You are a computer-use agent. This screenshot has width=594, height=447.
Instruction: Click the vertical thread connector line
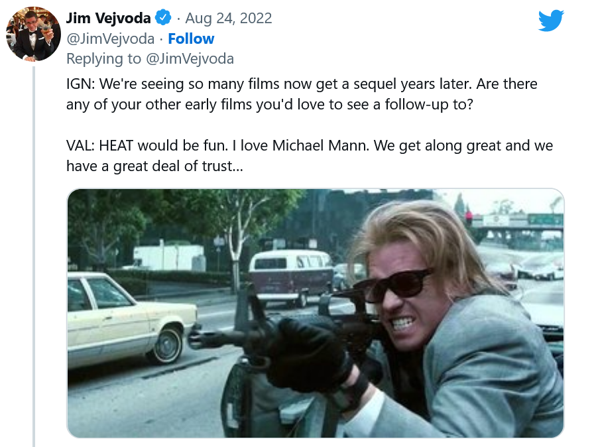click(34, 257)
